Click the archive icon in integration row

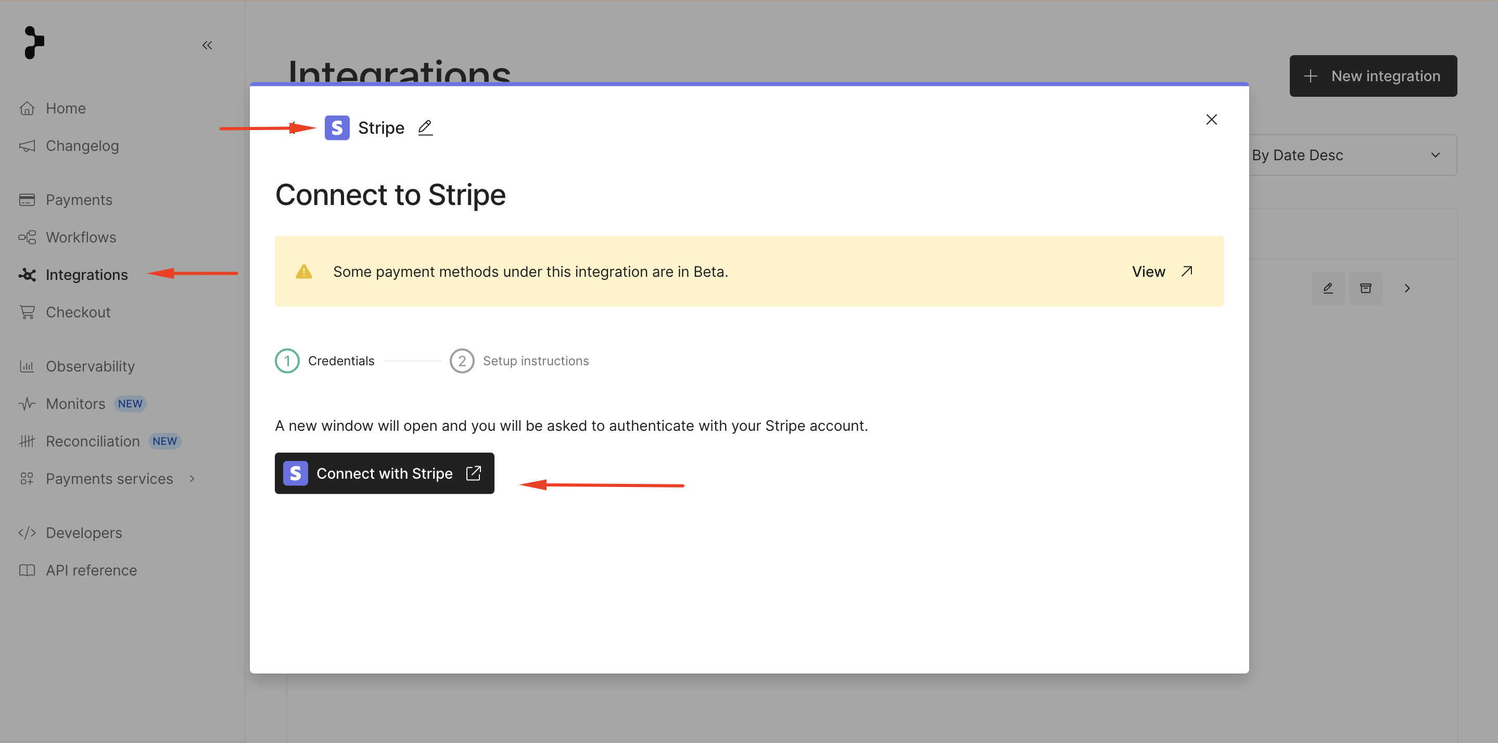pyautogui.click(x=1365, y=288)
